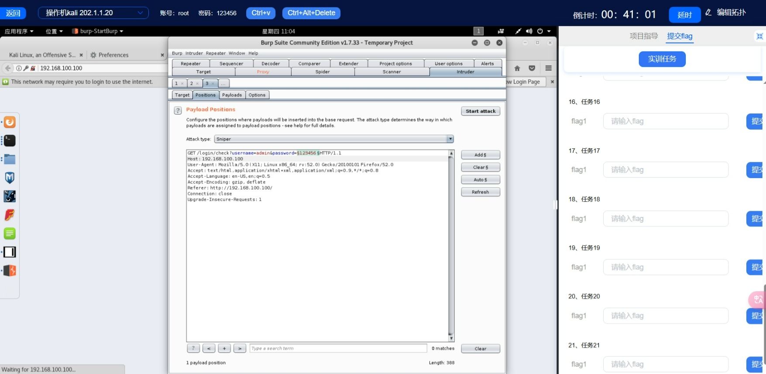Open the Burp Suite dock icon
The image size is (766, 374).
pyautogui.click(x=10, y=271)
